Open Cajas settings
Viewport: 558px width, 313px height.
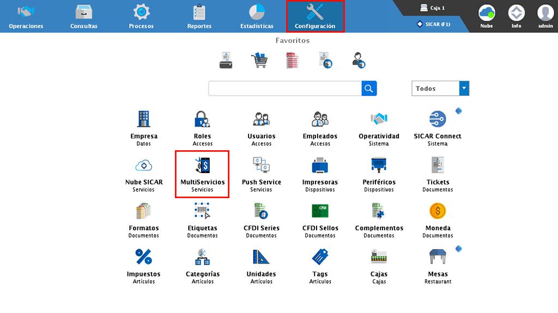[x=379, y=266]
